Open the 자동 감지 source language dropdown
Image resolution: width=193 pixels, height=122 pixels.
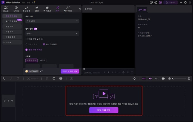pos(52,21)
